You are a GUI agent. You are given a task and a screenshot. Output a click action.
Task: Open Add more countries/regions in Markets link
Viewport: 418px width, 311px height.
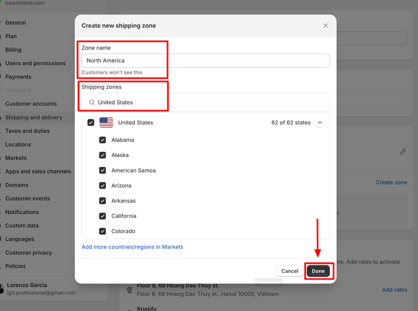[x=132, y=247]
